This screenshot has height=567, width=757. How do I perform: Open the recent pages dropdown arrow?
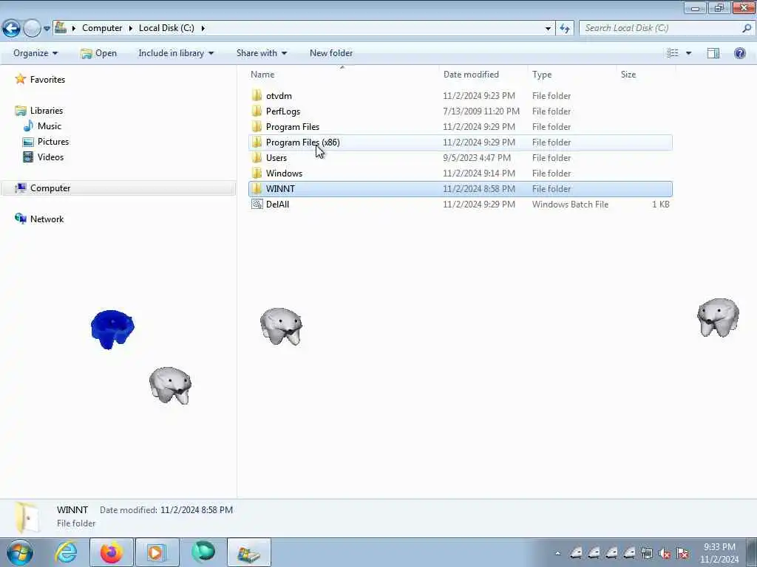pyautogui.click(x=47, y=29)
